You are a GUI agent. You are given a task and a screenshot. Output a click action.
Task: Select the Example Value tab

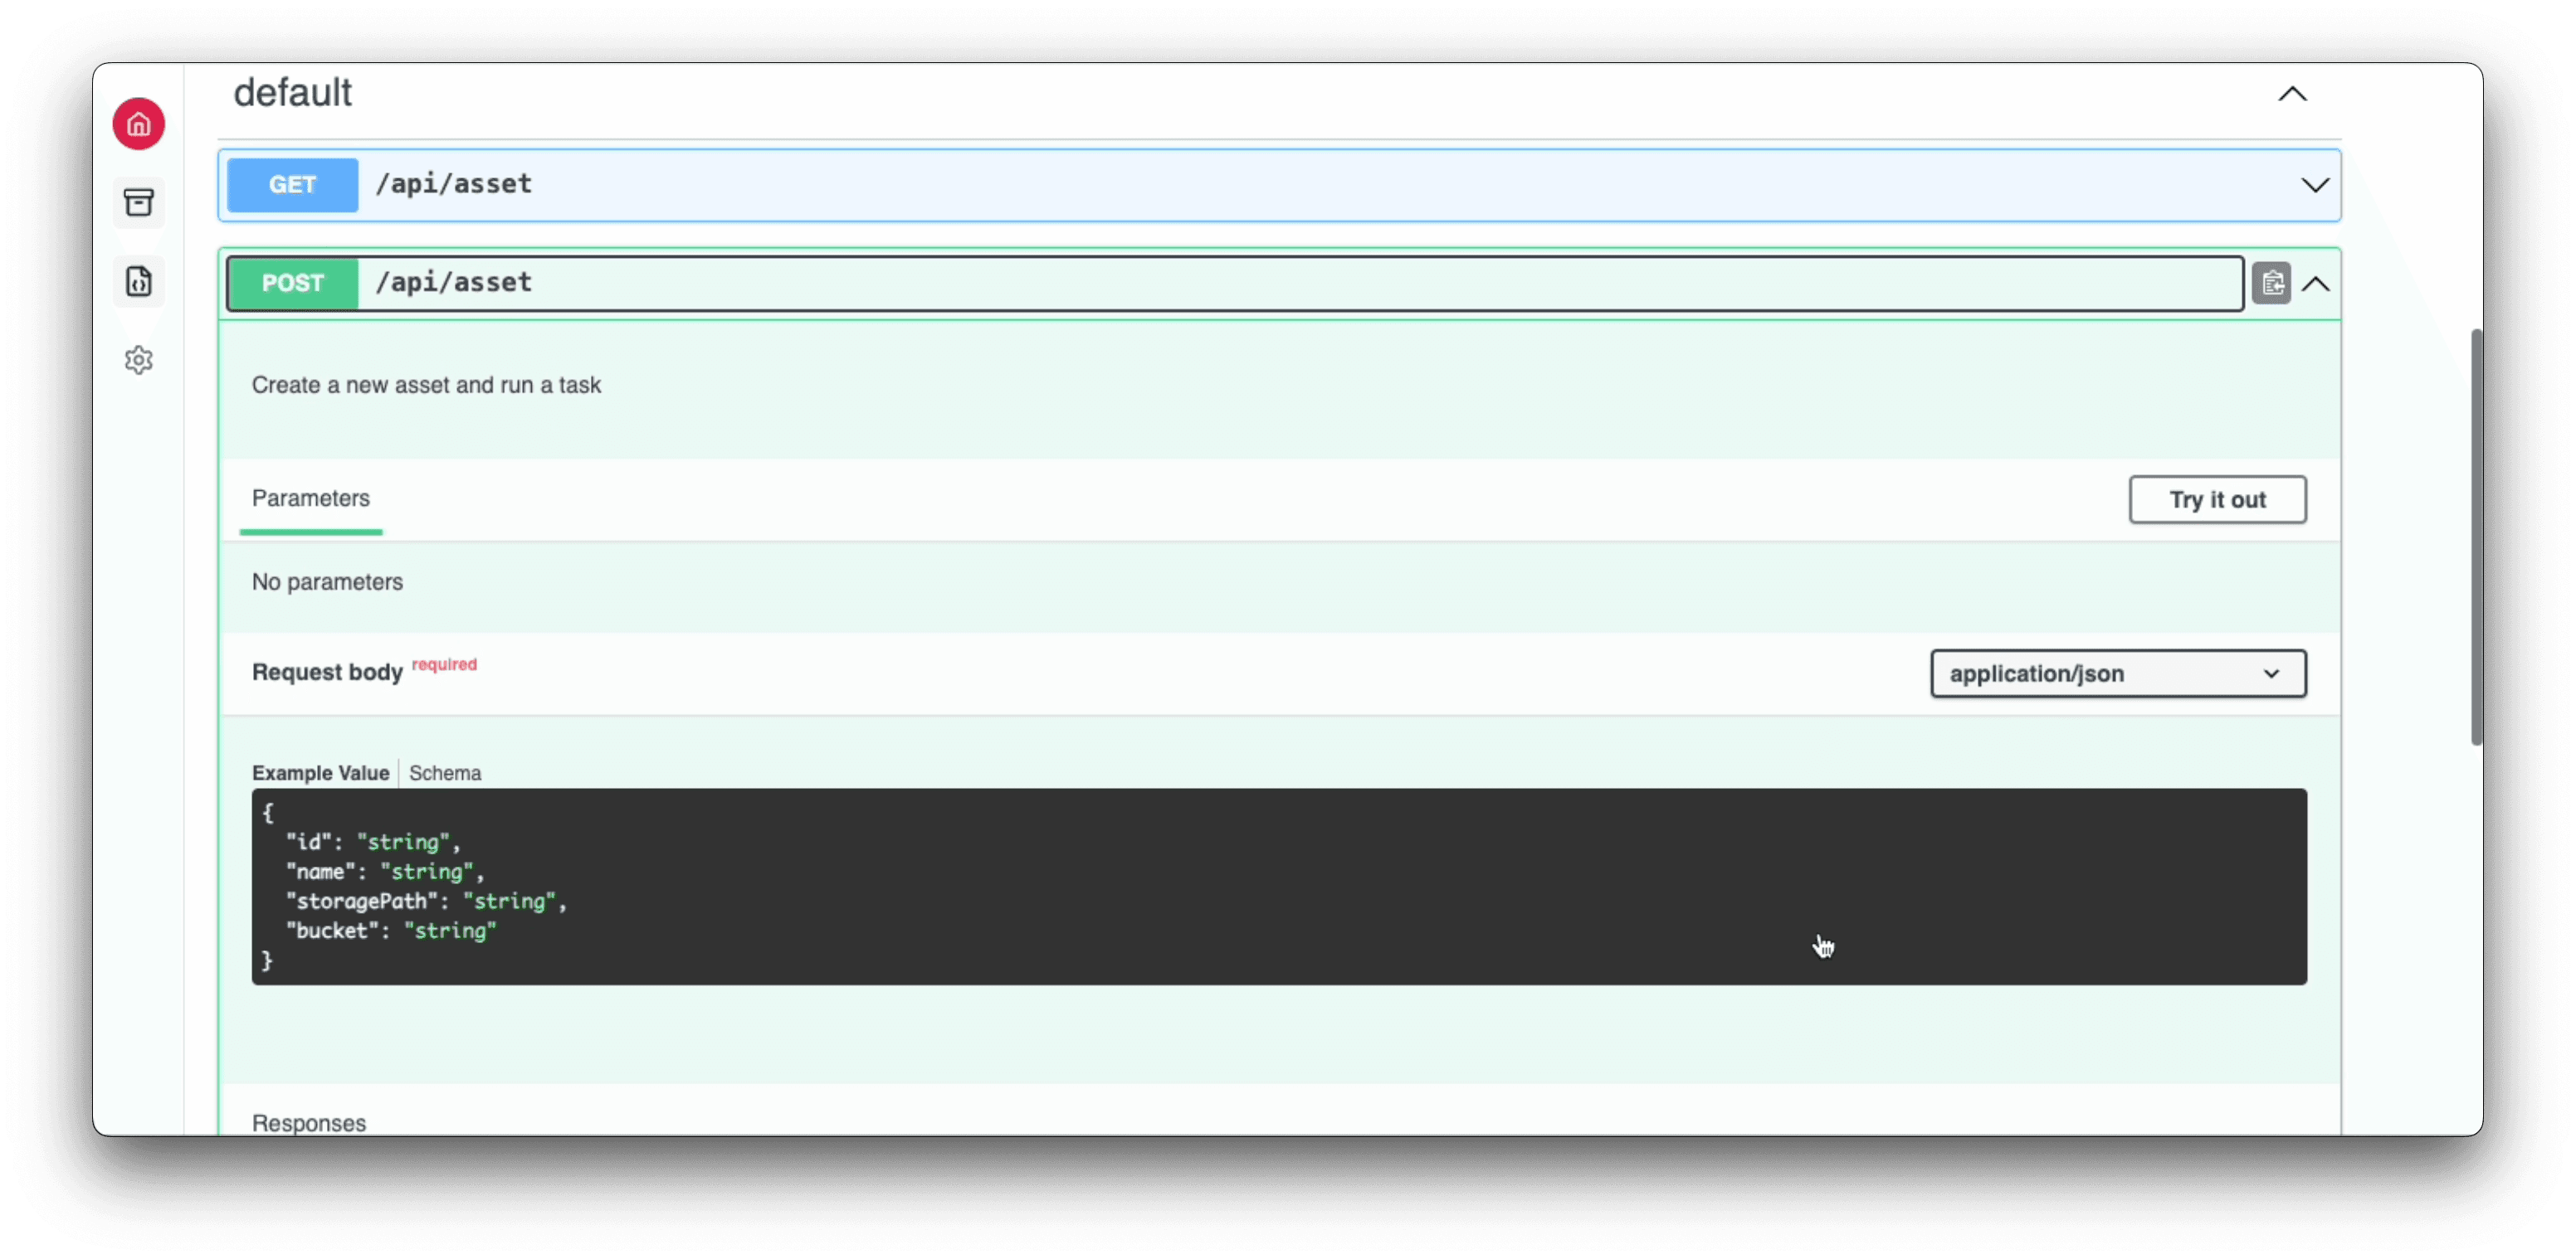click(x=320, y=771)
